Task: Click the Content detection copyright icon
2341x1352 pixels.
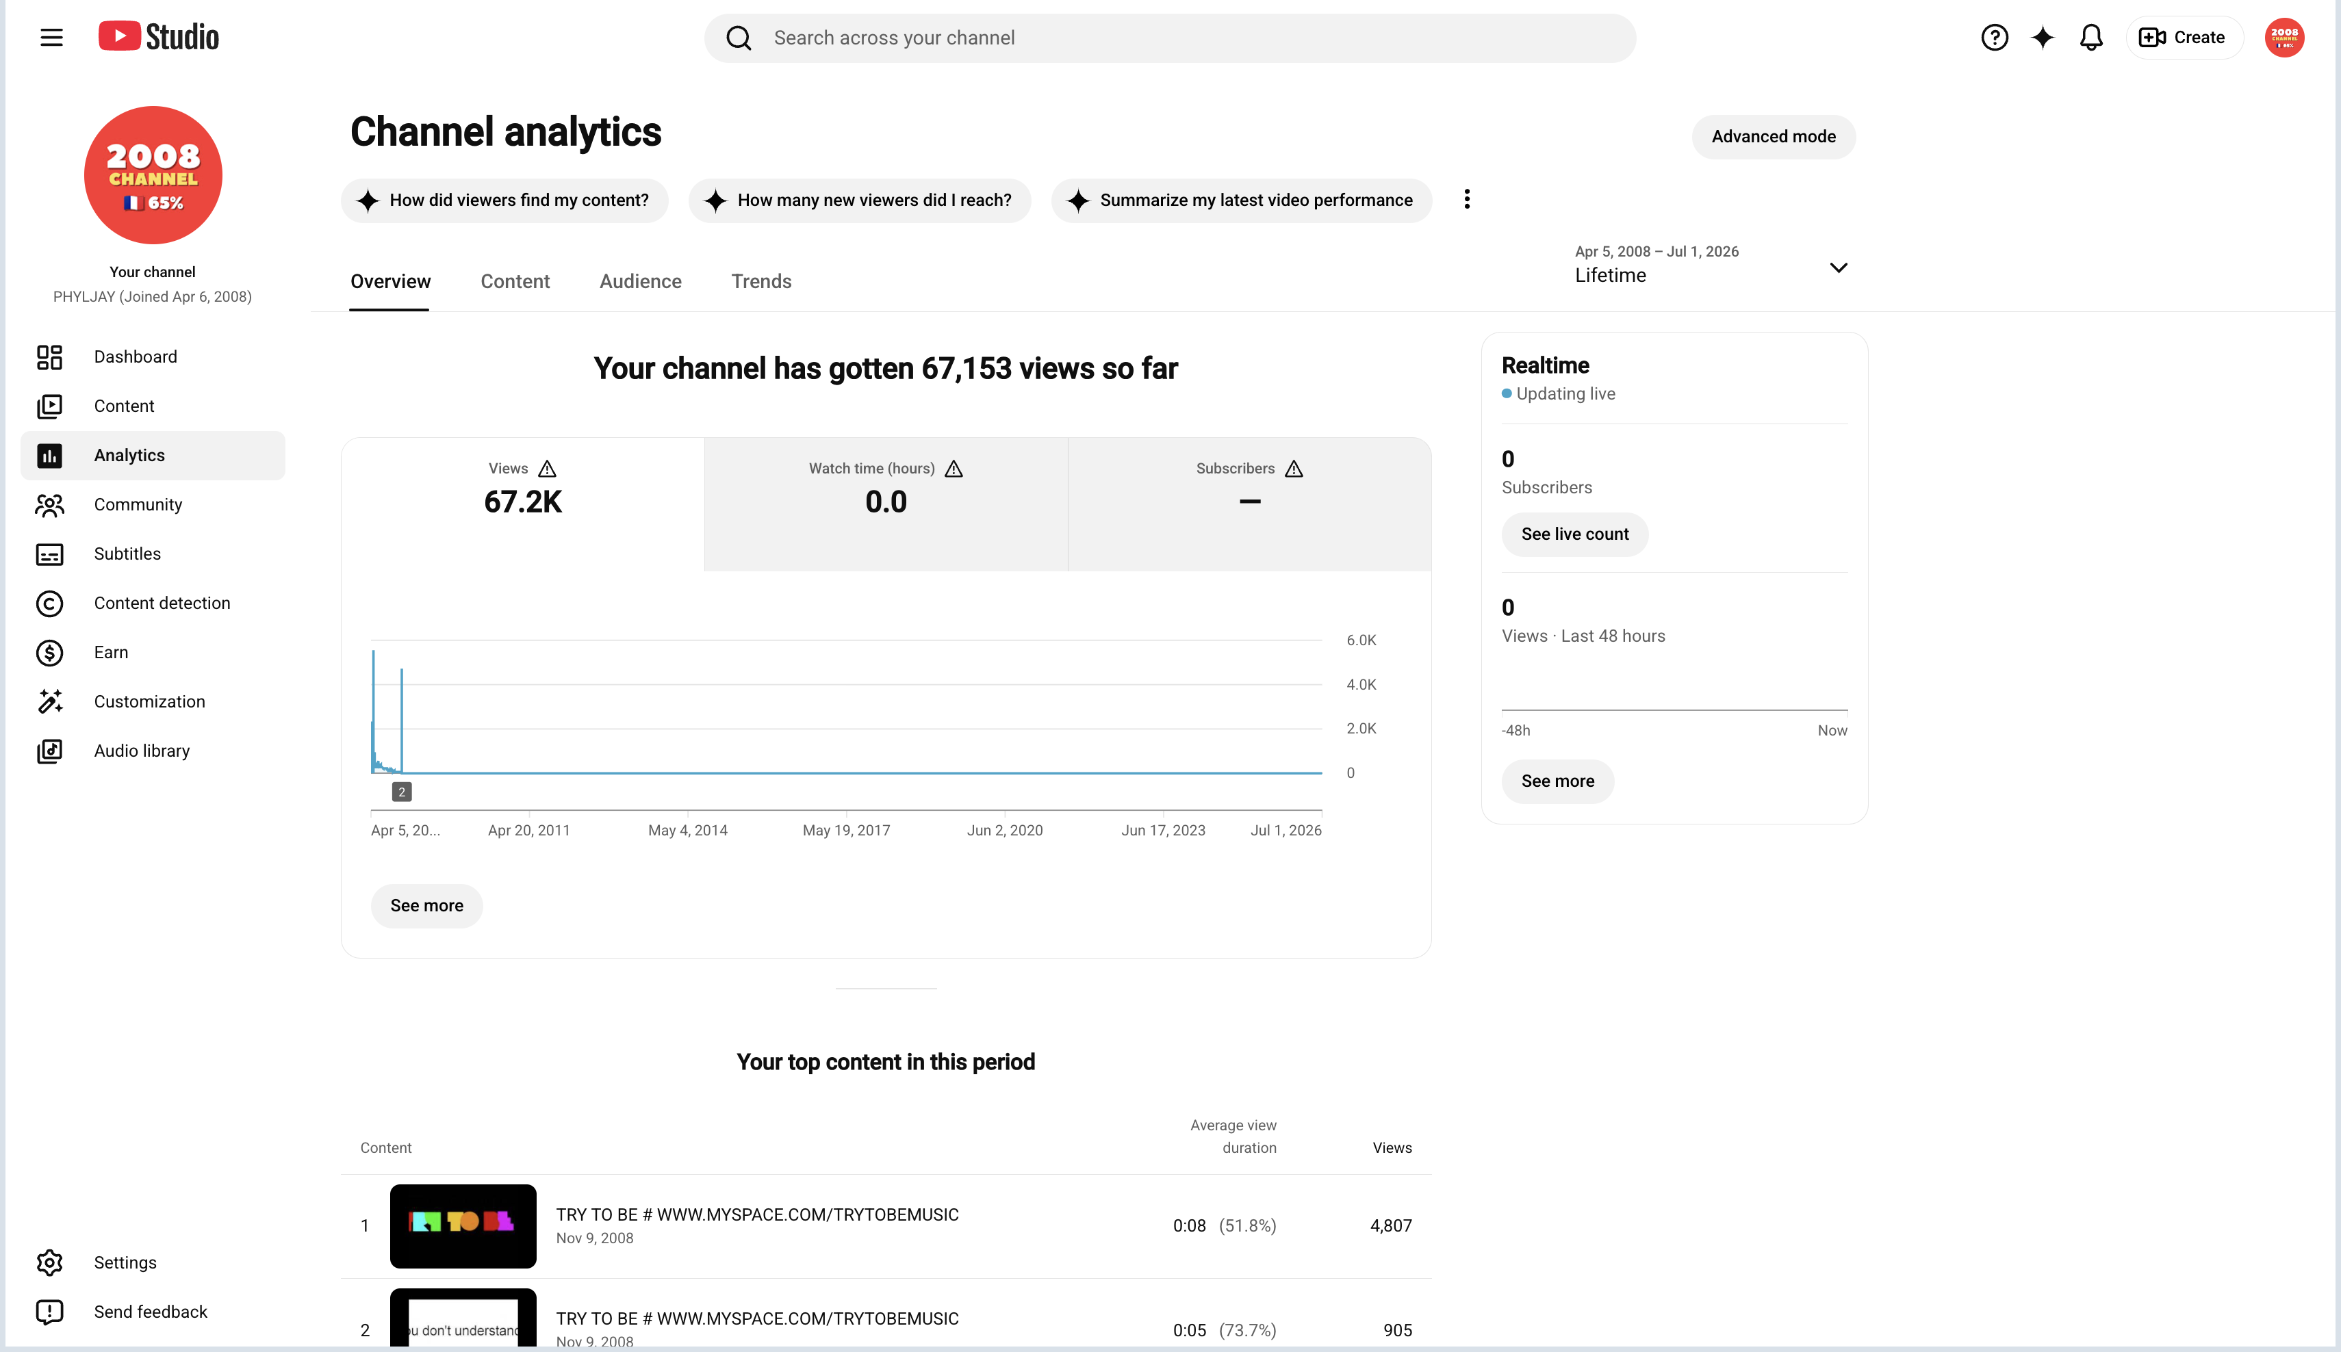Action: pyautogui.click(x=49, y=603)
